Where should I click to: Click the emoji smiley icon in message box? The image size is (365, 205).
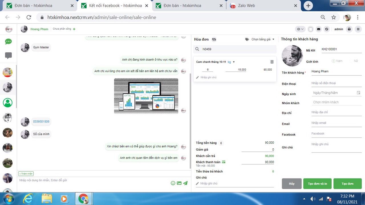(173, 183)
